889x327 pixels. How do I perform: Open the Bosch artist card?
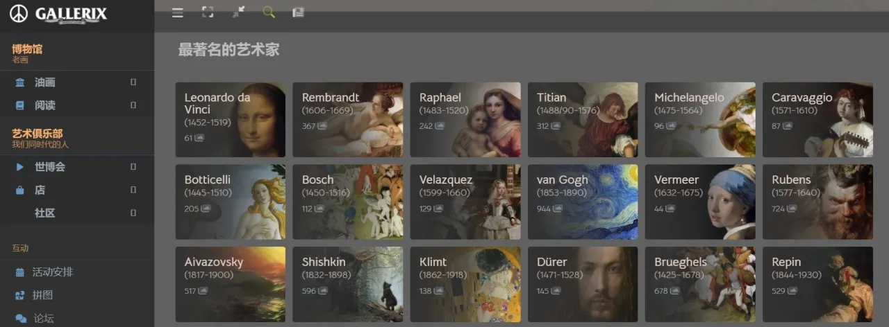pos(348,202)
